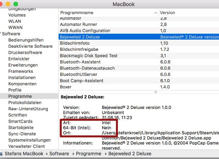219x159 pixels.
Task: Open Bedienungshilfen in the sidebar
Action: click(26, 40)
